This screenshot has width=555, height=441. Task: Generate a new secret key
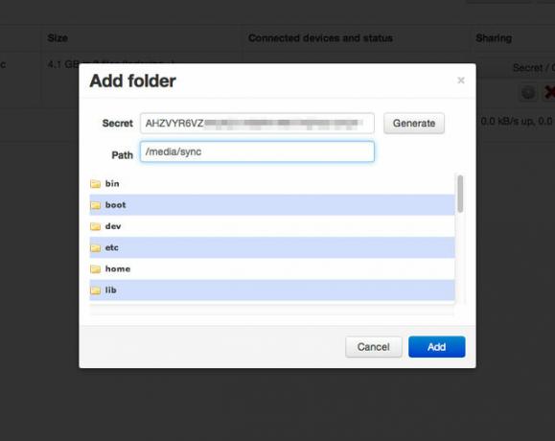click(414, 123)
